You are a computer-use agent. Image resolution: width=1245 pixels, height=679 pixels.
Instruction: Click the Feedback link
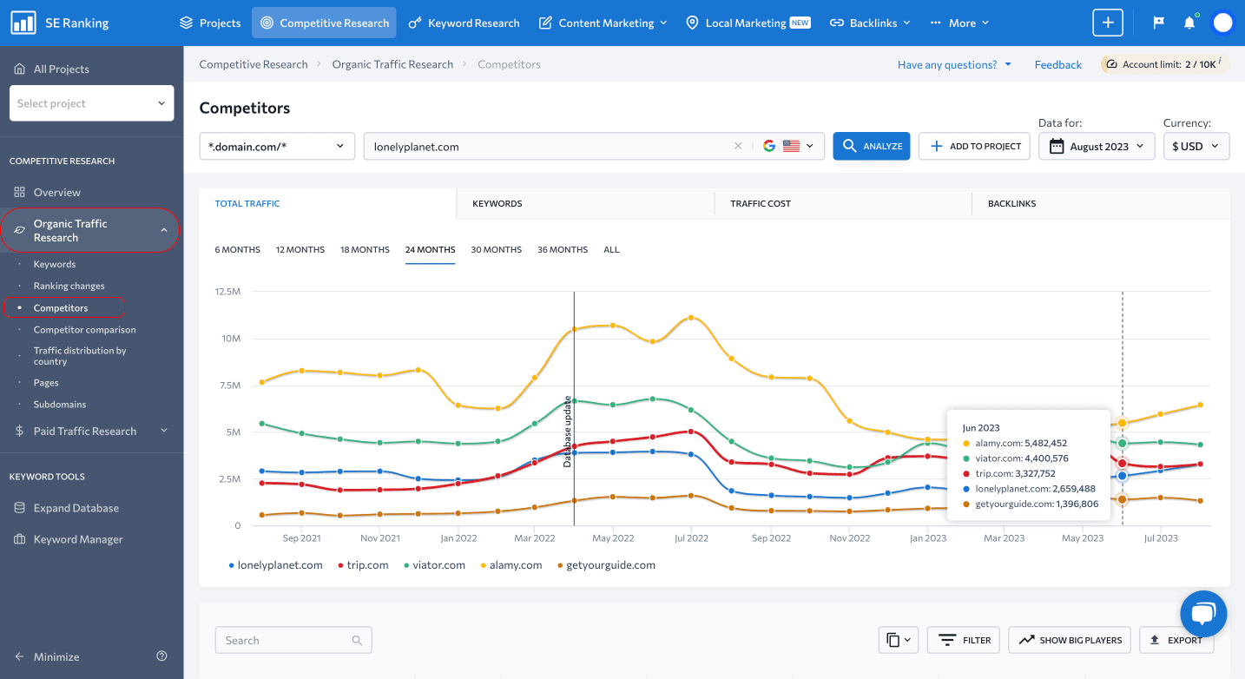(x=1057, y=64)
